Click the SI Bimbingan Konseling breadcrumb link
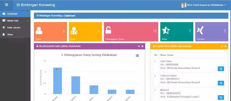The image size is (231, 101). tap(49, 16)
